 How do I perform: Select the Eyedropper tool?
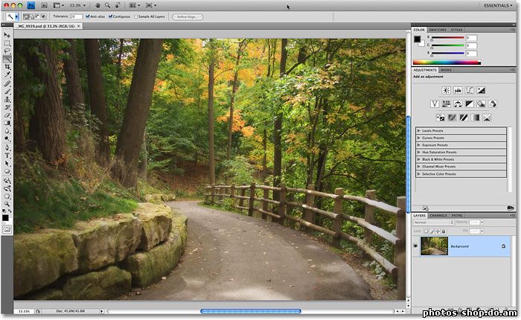[x=7, y=75]
